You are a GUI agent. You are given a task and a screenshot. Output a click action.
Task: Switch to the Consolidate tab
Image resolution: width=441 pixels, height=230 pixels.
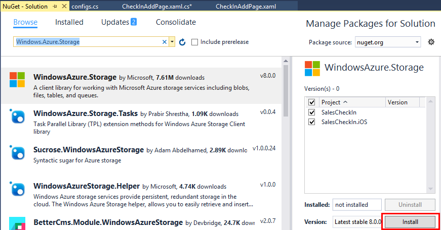point(176,22)
